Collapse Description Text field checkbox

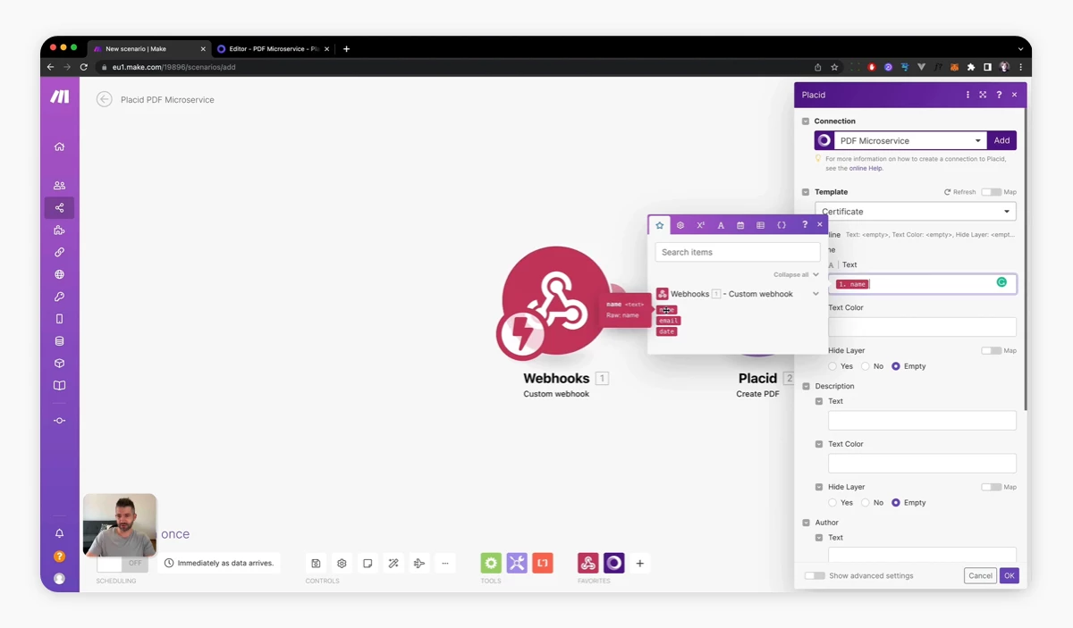(819, 401)
